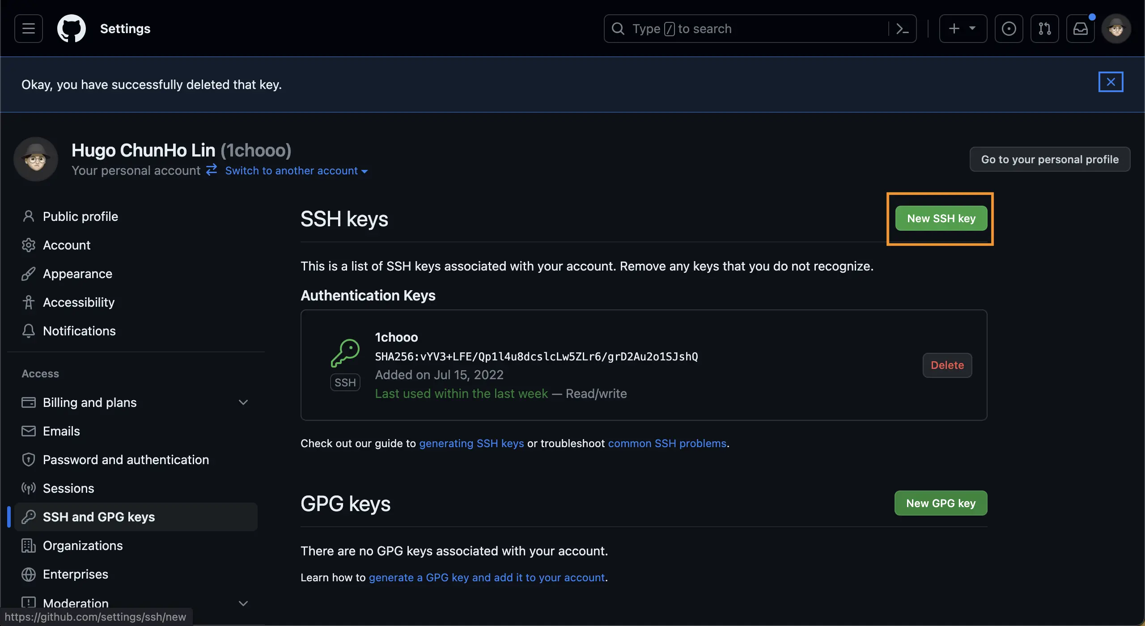Click New GPG key button
Screen dimensions: 1145x626
click(941, 503)
